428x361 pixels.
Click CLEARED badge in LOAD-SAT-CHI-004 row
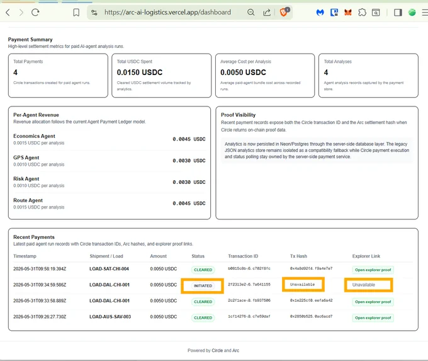[x=203, y=270]
